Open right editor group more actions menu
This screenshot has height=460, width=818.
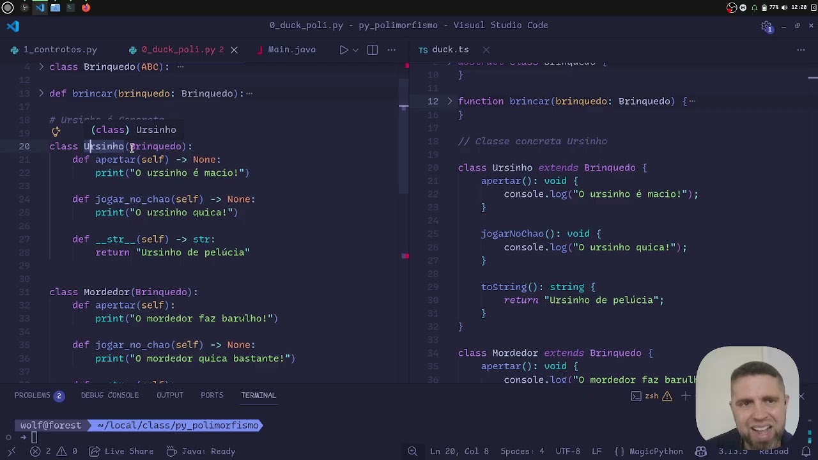tap(801, 49)
